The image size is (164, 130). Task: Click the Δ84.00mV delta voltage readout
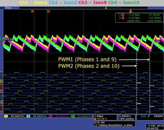click(x=155, y=21)
